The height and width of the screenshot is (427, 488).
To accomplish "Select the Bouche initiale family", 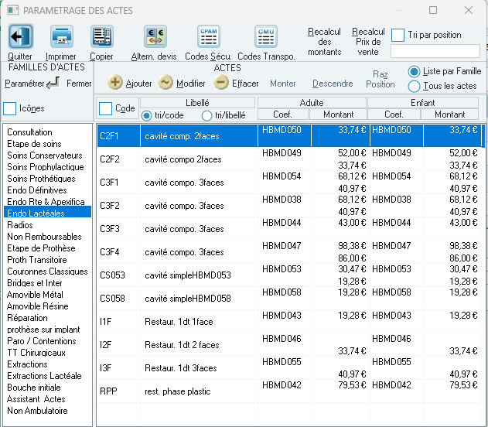I will coord(48,388).
